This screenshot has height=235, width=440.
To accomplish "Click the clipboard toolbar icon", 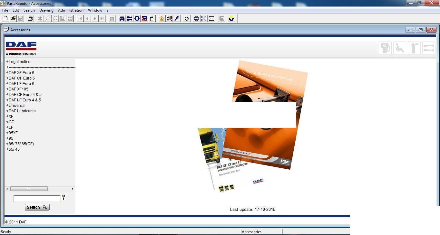I will [x=152, y=19].
